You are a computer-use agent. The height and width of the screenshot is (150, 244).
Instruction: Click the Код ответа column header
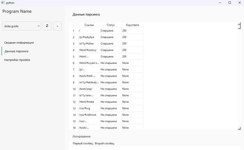click(132, 25)
